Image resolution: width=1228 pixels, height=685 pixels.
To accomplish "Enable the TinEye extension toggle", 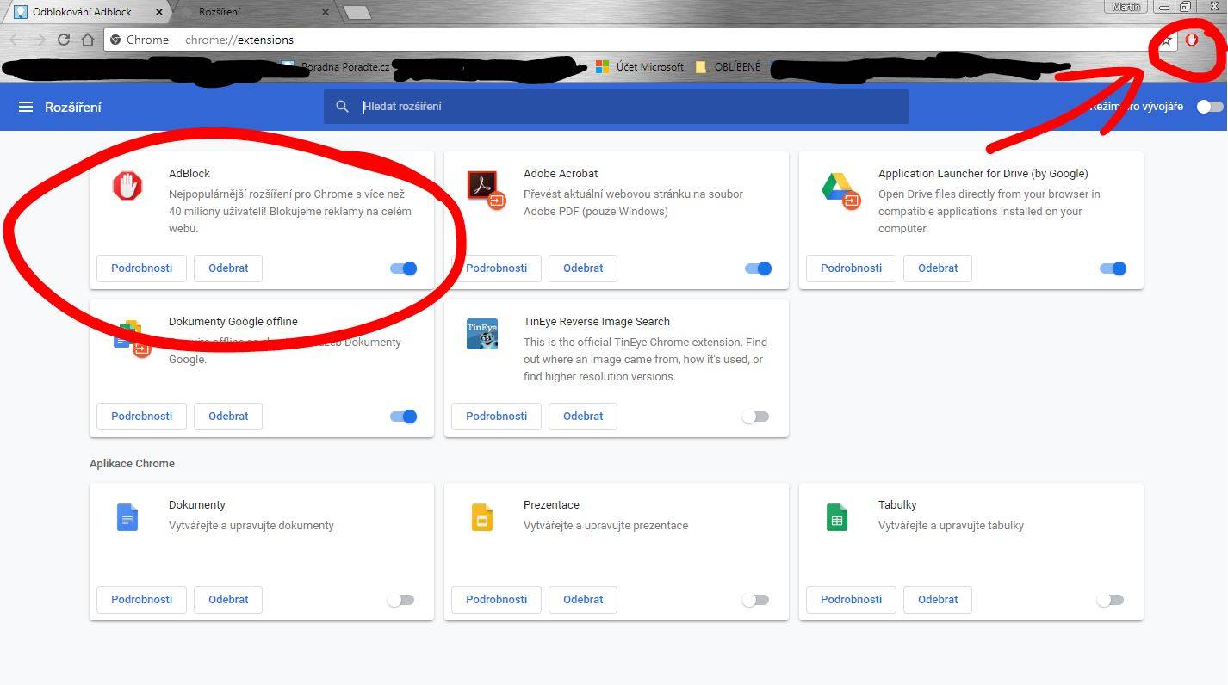I will (755, 417).
